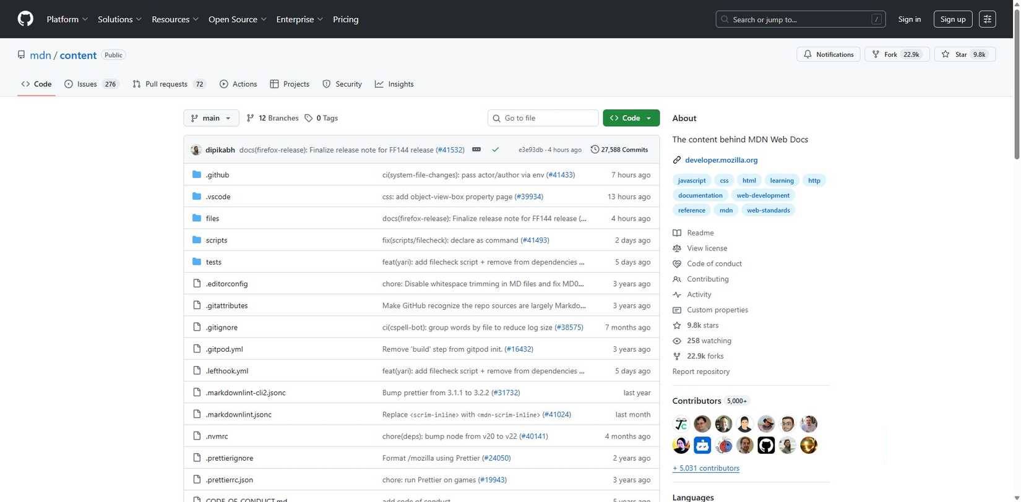The width and height of the screenshot is (1021, 502).
Task: Open the .vscode folder
Action: [x=218, y=197]
